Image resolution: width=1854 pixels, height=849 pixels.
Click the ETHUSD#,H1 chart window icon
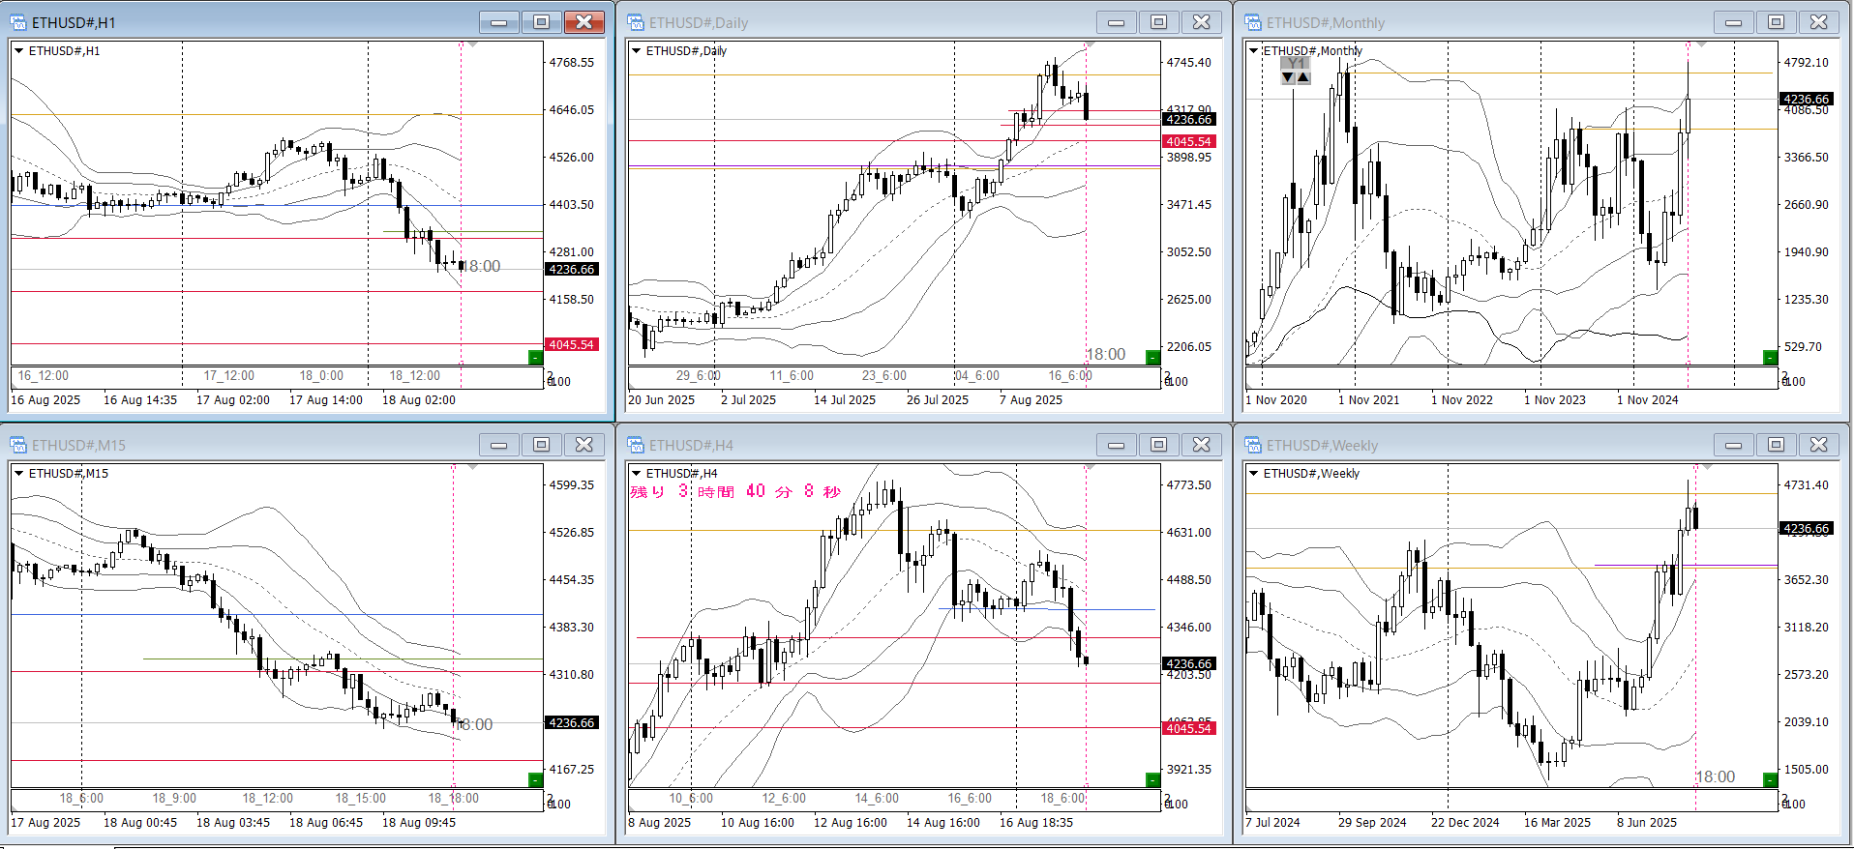click(x=18, y=22)
